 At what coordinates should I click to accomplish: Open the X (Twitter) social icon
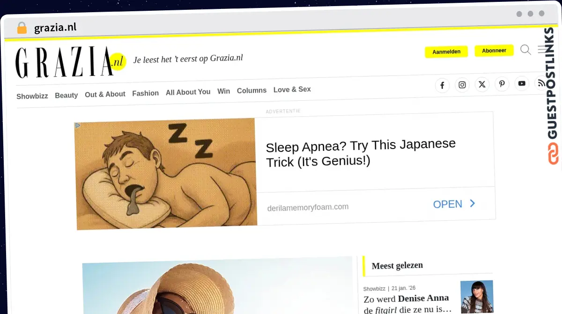(x=482, y=84)
